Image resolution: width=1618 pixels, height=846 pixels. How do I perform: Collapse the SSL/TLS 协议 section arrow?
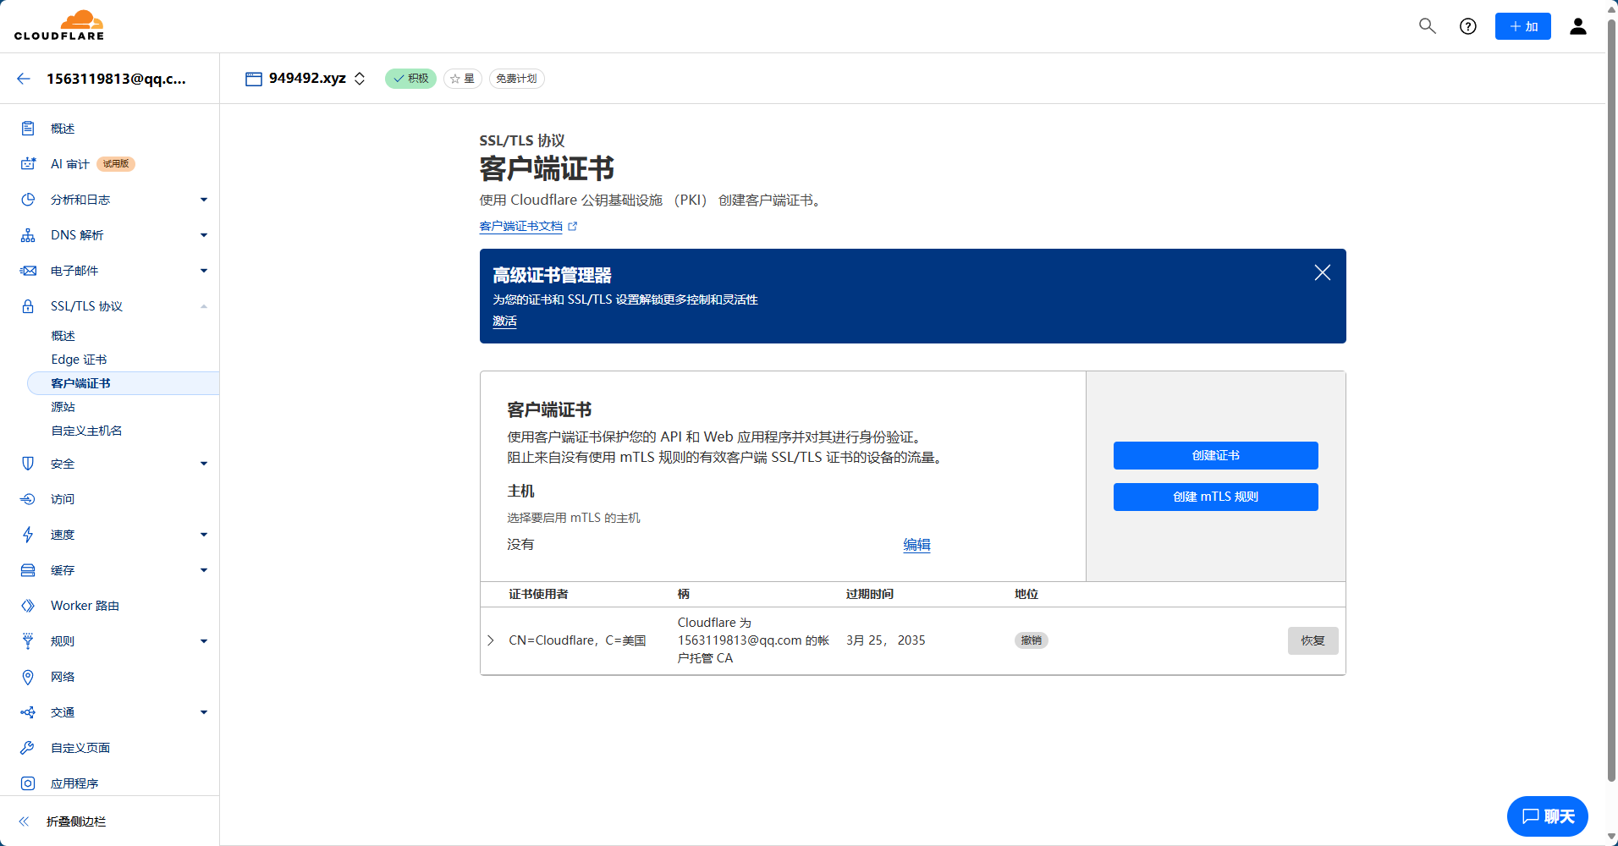tap(204, 306)
